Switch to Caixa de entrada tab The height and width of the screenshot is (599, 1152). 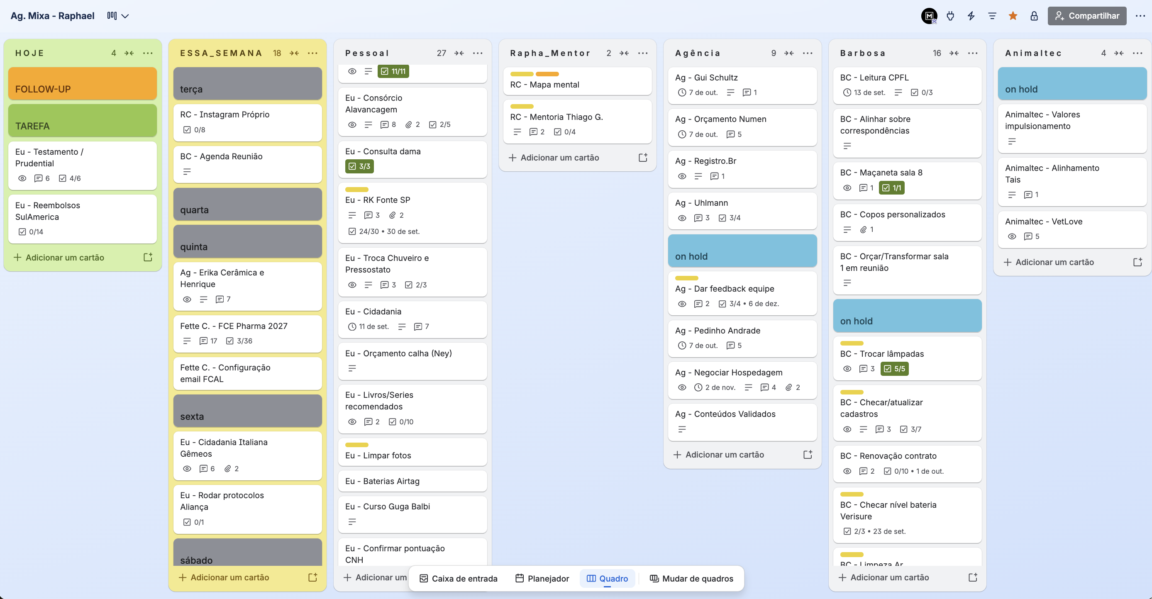point(459,578)
